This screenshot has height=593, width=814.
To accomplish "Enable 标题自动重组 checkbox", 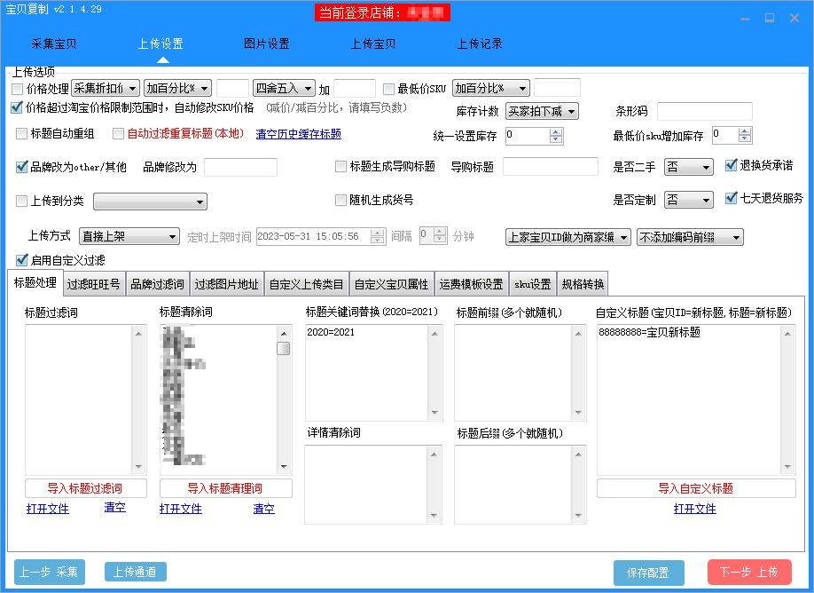I will coord(22,133).
